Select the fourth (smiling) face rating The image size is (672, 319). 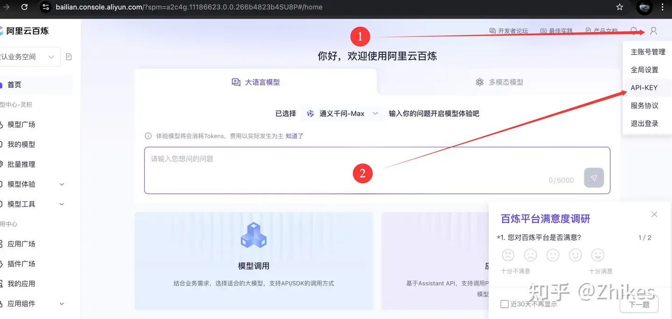575,255
